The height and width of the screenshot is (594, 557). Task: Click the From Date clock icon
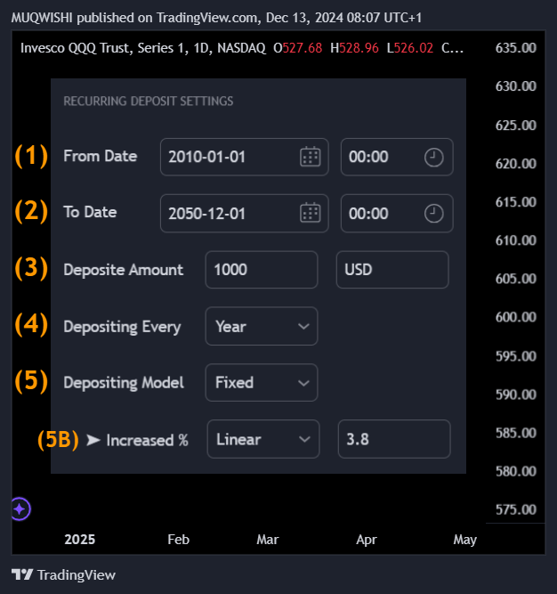[x=433, y=158]
